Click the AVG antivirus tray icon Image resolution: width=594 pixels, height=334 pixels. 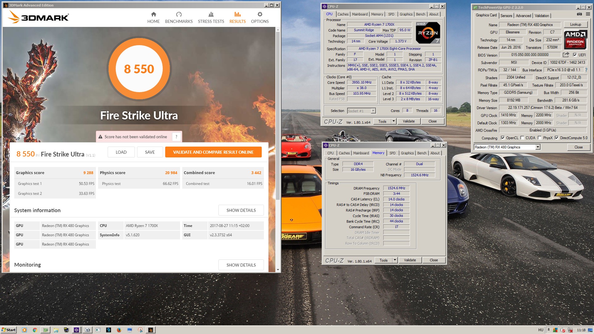click(555, 330)
